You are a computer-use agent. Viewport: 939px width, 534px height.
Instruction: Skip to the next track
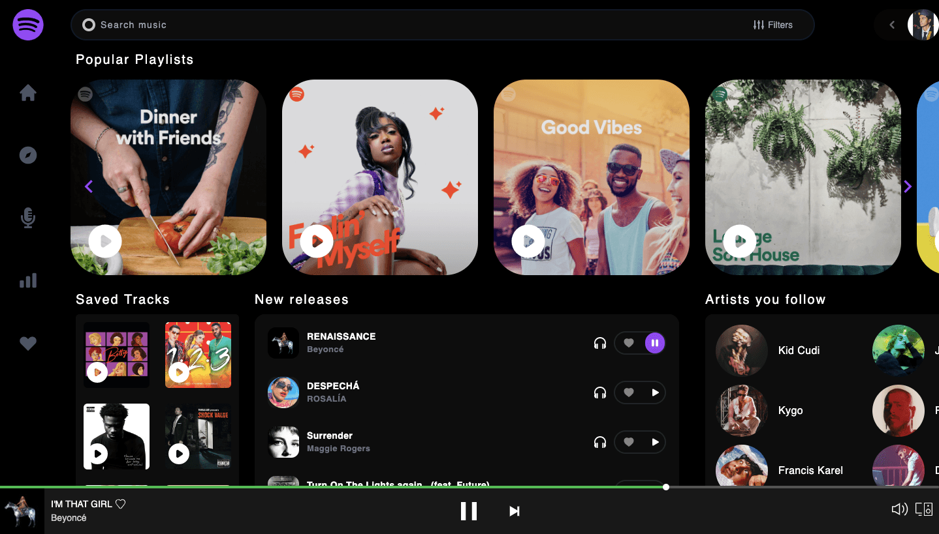515,511
